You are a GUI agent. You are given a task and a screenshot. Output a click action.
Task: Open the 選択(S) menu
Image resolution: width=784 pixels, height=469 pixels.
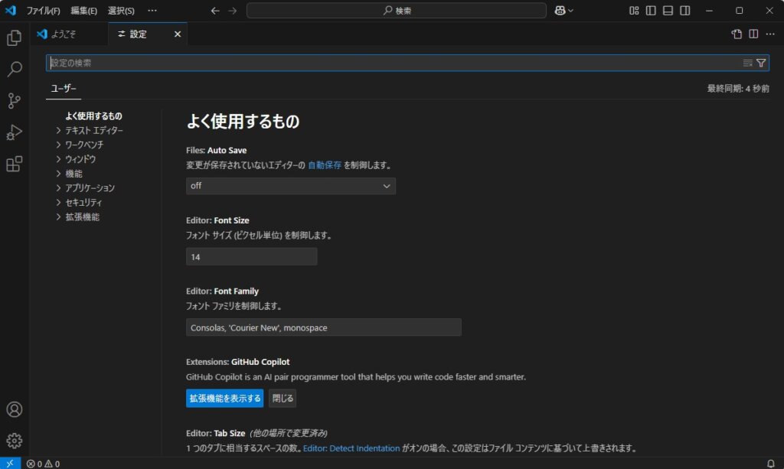click(x=121, y=11)
